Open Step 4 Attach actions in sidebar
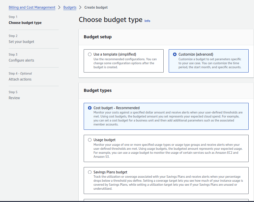Image resolution: width=254 pixels, height=202 pixels. tap(20, 80)
